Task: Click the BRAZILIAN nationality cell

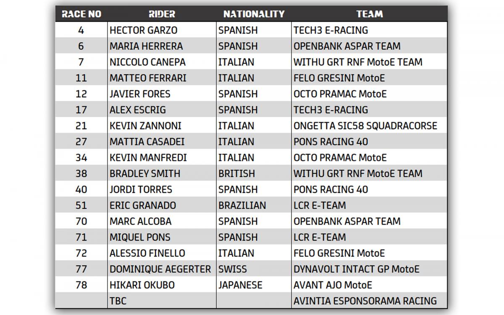Action: 242,205
